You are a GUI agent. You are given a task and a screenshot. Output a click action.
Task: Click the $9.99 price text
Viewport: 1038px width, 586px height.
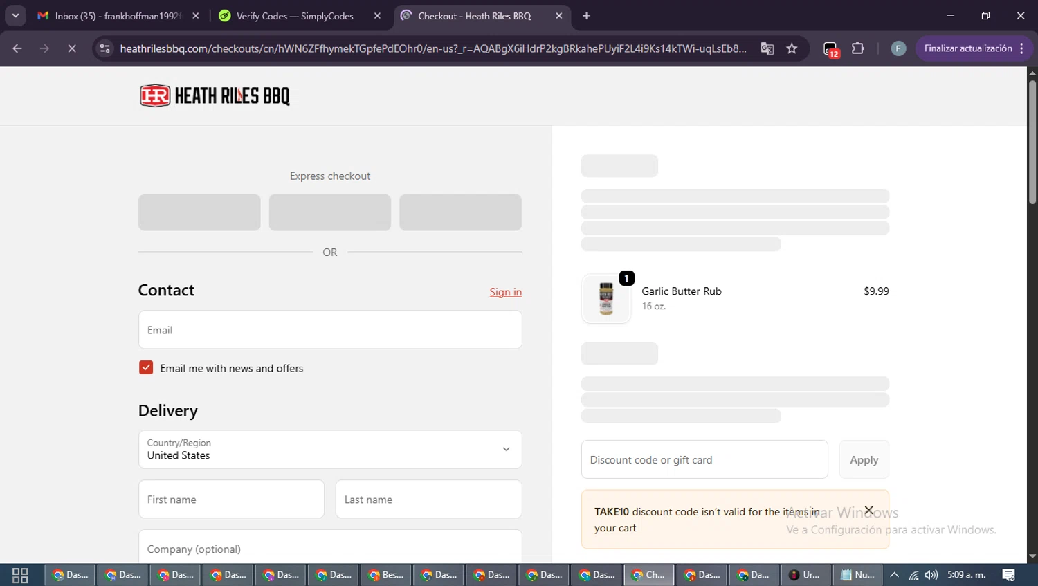876,291
